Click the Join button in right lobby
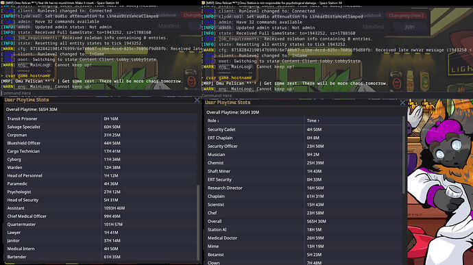Screen dimensions: 473x265 409,27
